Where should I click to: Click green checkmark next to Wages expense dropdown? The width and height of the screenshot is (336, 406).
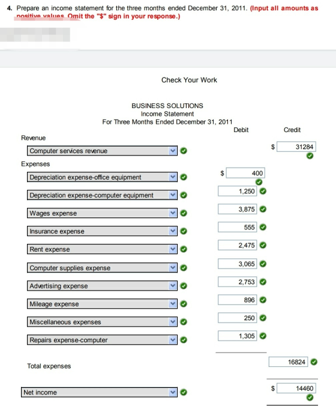[184, 213]
